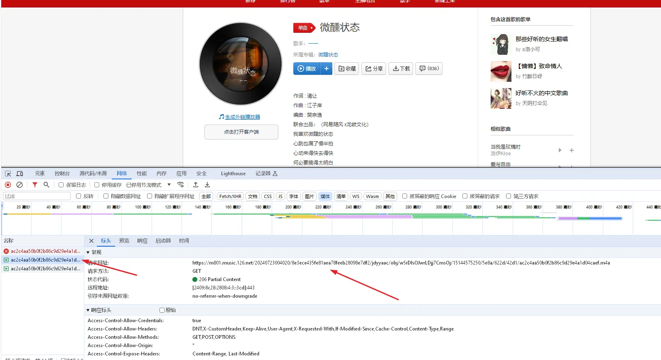Clear the network log

[20, 185]
